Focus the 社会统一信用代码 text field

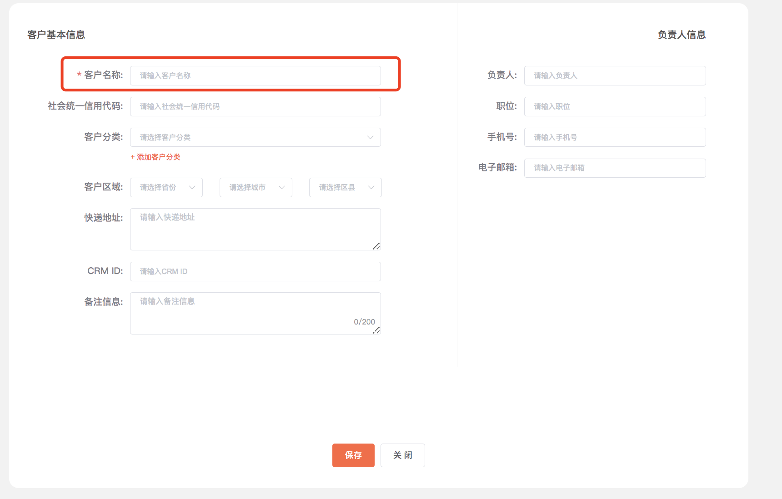point(255,106)
